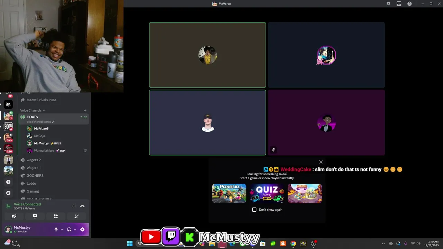Select the GOATS voice channel
Screen dimensions: 443x249
[54, 119]
